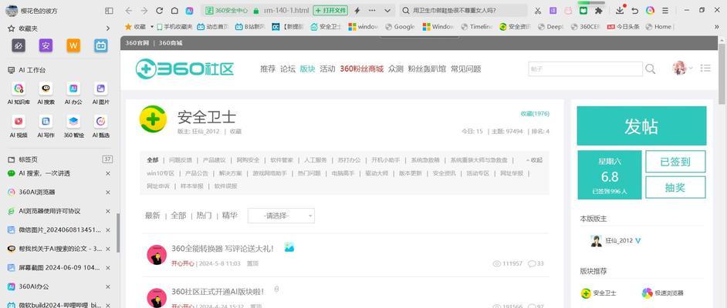Image resolution: width=727 pixels, height=308 pixels.
Task: Open the AI 甄选 sidebar tool
Action: tap(100, 126)
